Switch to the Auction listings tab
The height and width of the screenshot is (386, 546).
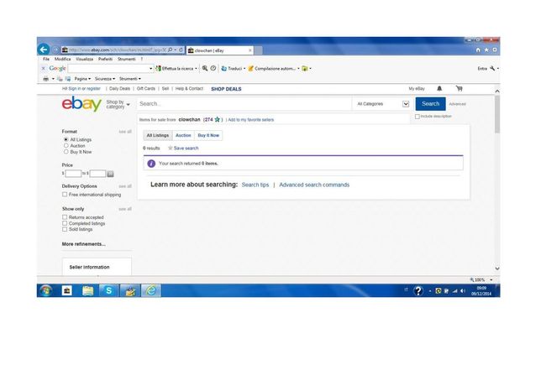[183, 135]
